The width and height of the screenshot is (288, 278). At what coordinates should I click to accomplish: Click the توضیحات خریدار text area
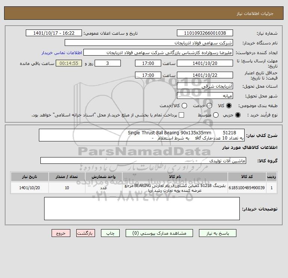tap(142, 209)
